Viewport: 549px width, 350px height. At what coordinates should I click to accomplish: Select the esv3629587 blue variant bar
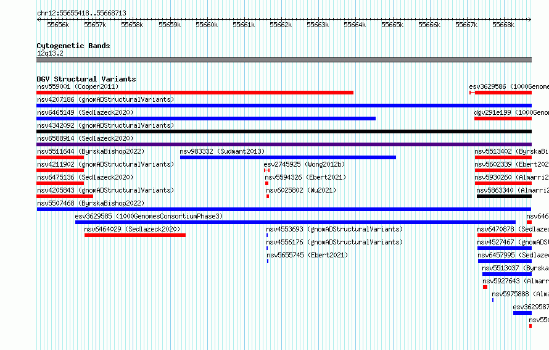click(522, 313)
